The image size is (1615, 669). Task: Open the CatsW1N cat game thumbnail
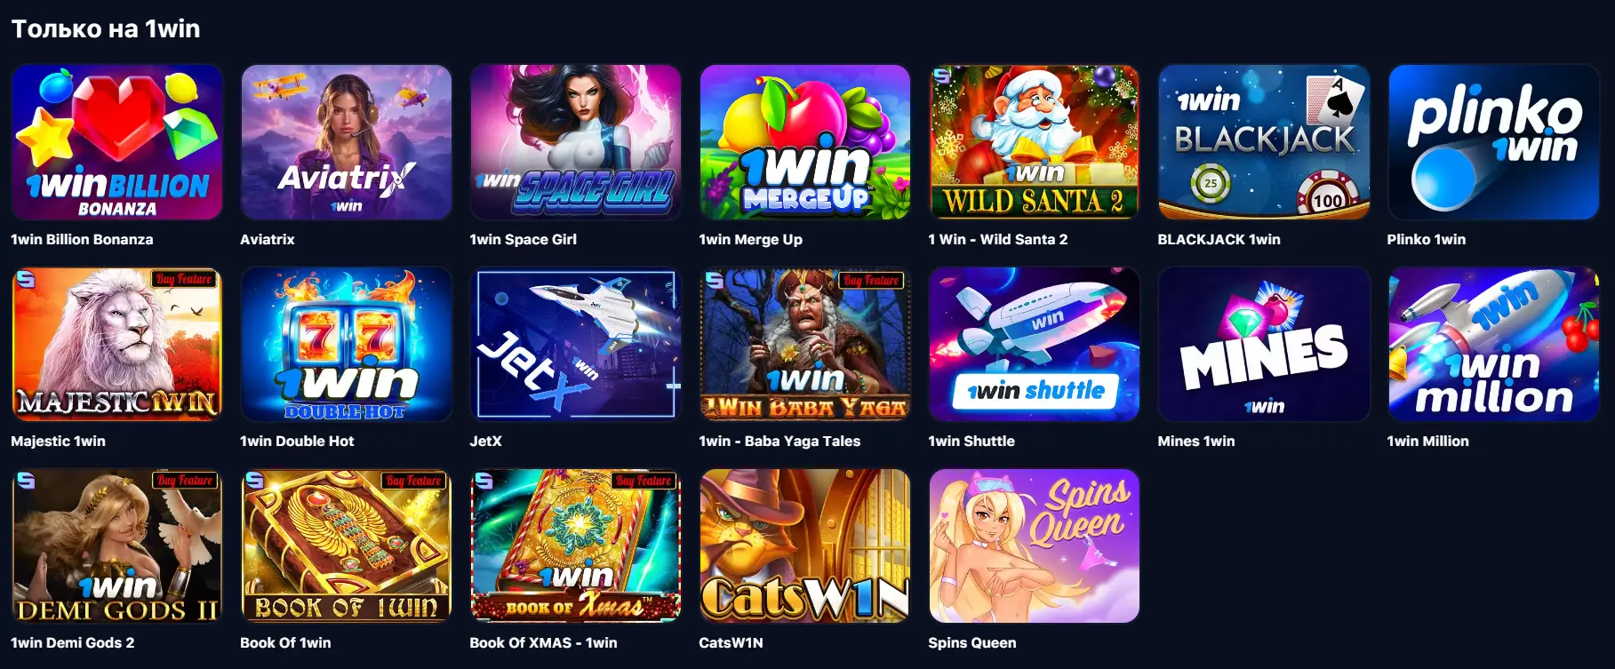click(x=804, y=546)
